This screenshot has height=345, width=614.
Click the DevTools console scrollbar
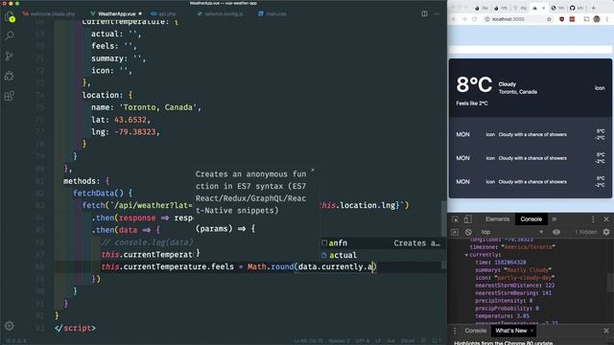pos(611,284)
